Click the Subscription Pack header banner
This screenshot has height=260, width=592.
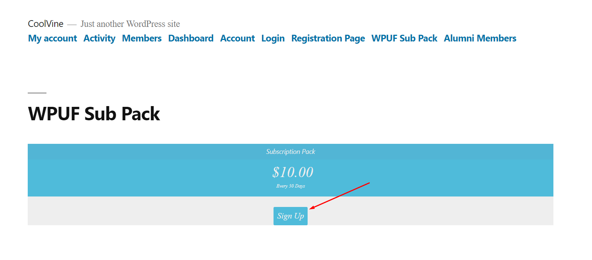click(x=290, y=152)
